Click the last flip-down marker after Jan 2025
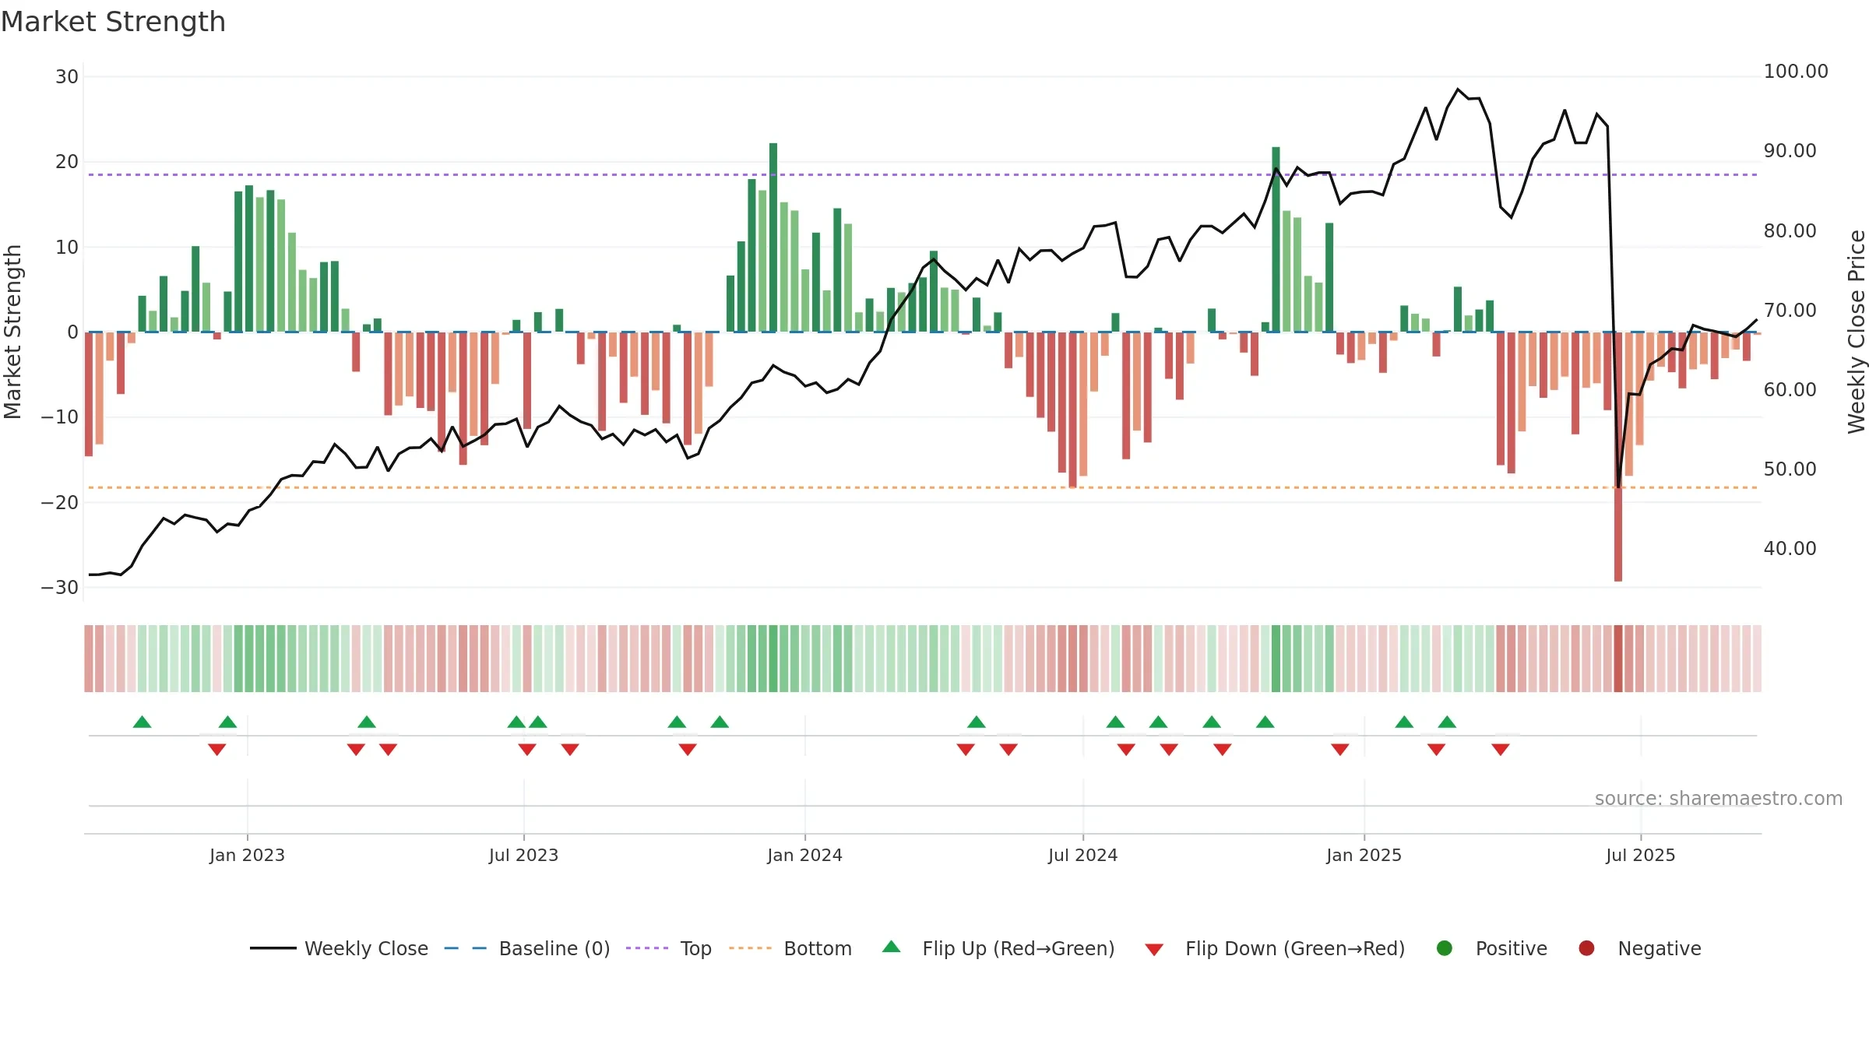The width and height of the screenshot is (1869, 1051). (x=1501, y=750)
